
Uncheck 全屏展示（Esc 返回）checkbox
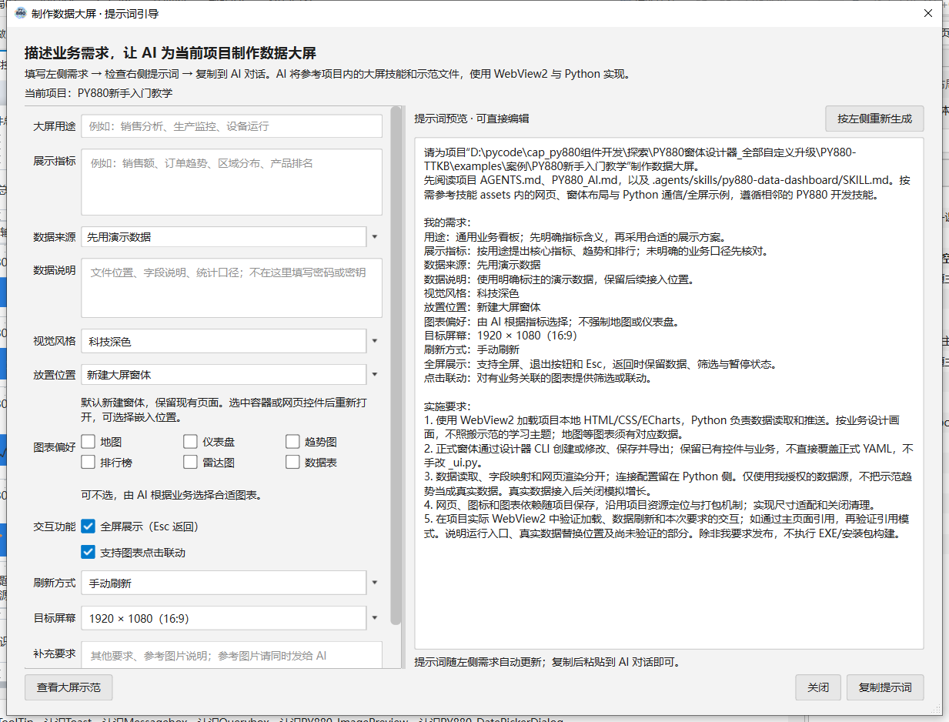point(88,526)
